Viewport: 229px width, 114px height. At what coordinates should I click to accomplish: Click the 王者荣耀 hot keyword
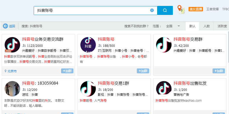212,9
